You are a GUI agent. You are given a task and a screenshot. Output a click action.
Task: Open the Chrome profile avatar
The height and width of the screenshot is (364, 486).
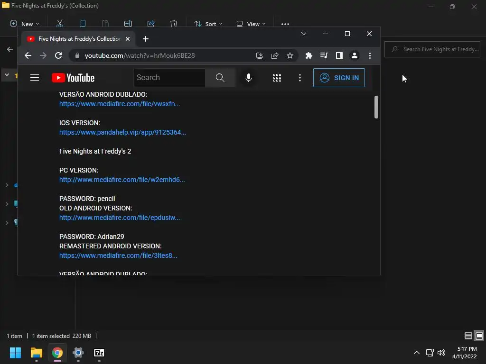(354, 55)
